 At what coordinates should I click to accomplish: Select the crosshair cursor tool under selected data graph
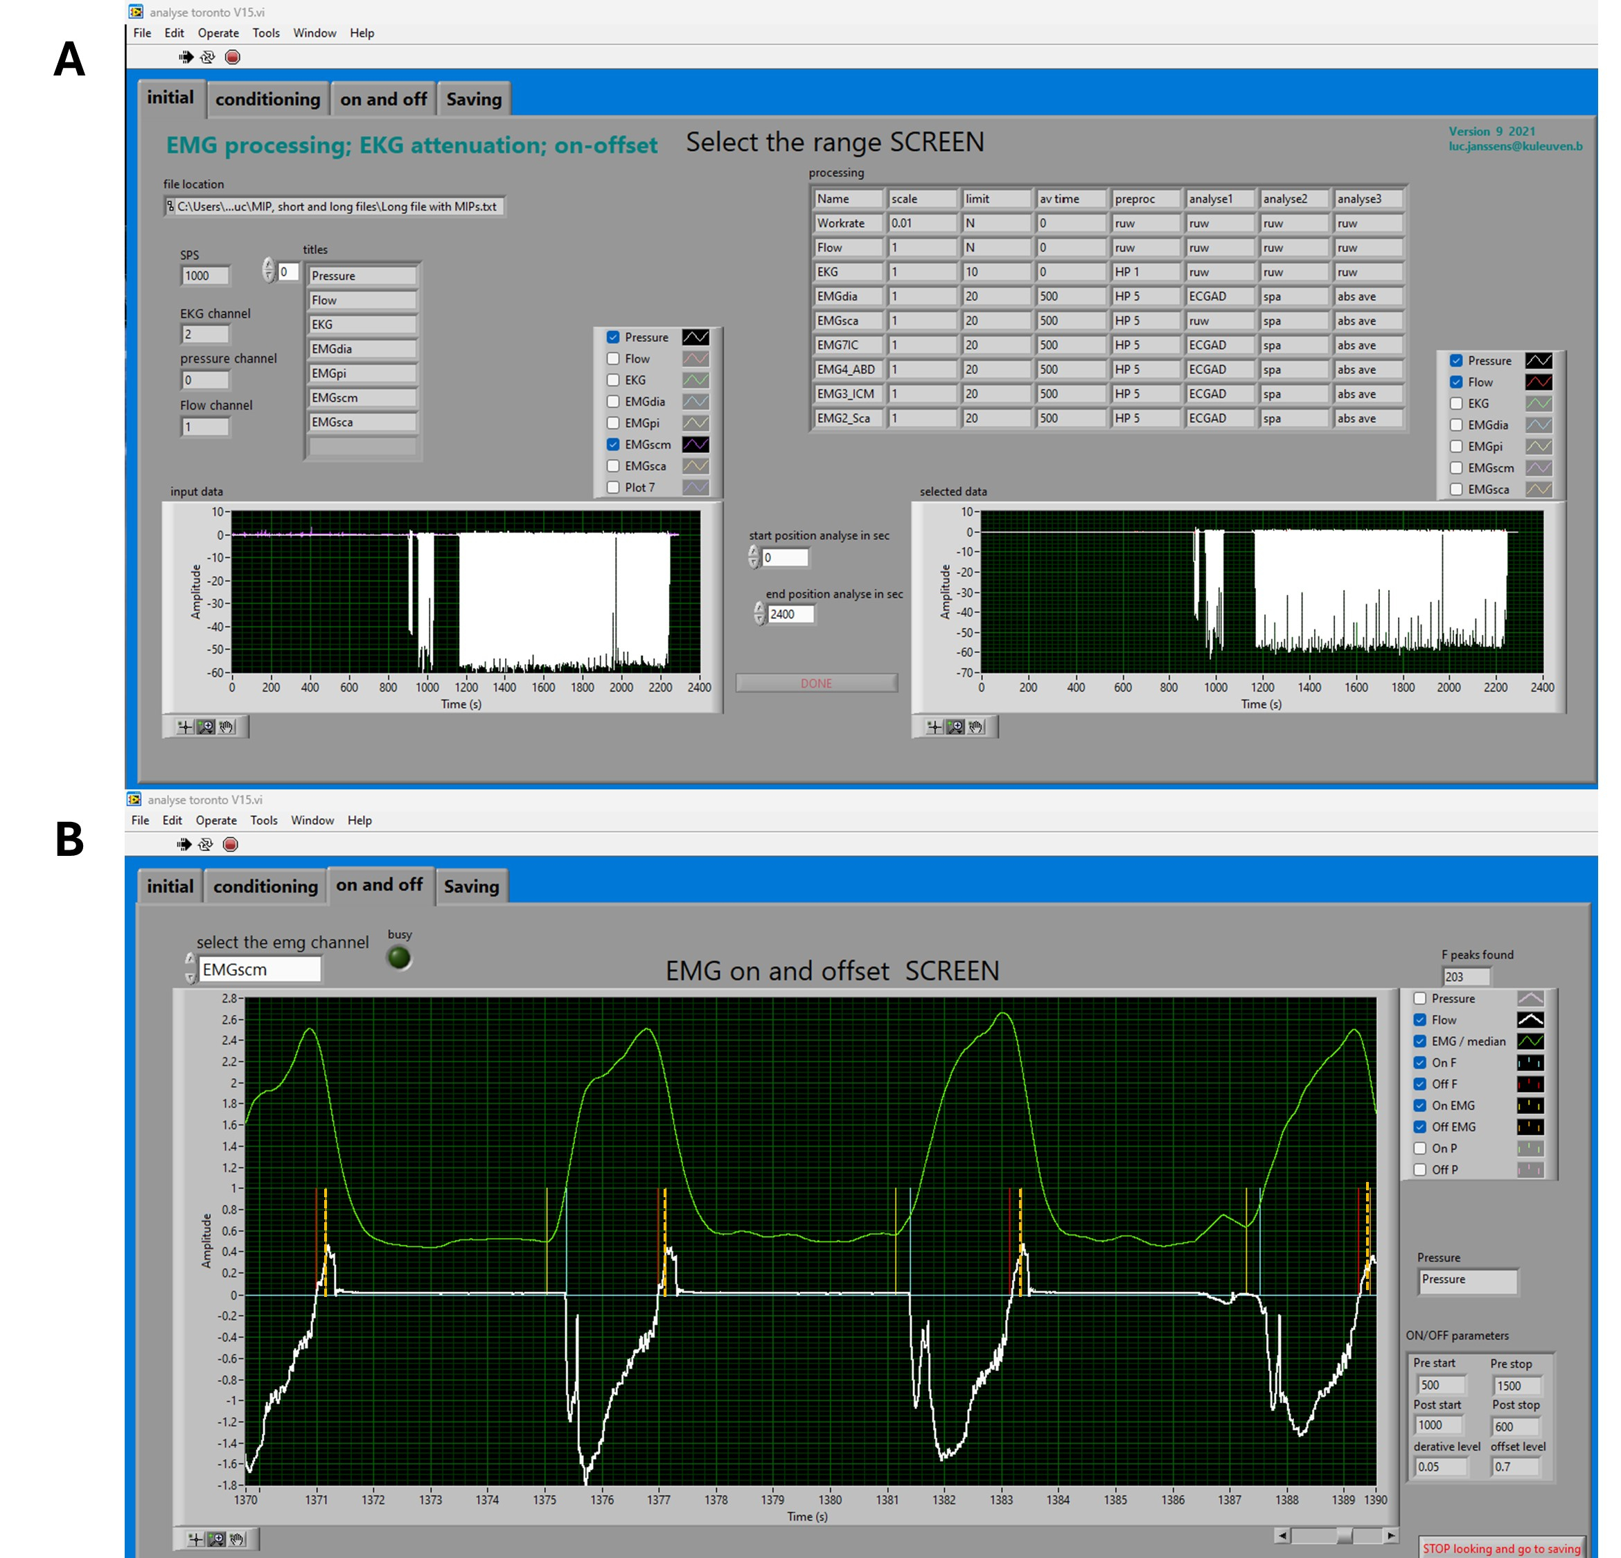934,726
